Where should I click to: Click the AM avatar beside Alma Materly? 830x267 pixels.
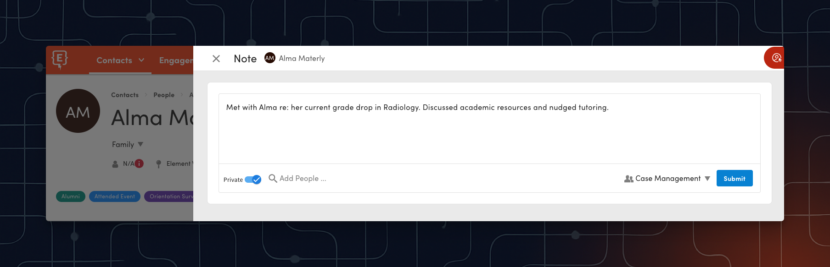(x=270, y=58)
